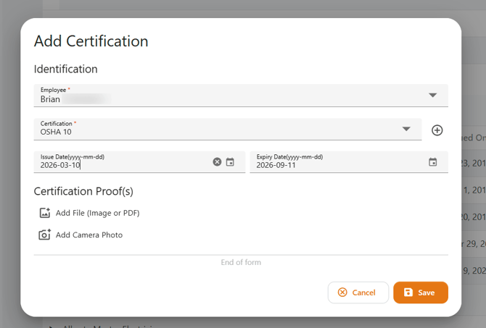Screen dimensions: 486x328
Task: Choose Add File (Image or PDF)
Action: [97, 213]
